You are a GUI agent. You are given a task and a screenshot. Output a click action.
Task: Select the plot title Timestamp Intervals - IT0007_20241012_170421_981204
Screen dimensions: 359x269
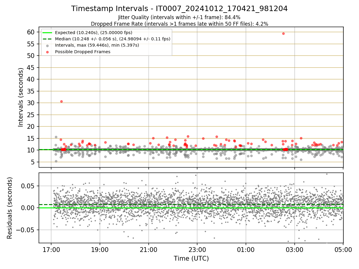[x=180, y=9]
